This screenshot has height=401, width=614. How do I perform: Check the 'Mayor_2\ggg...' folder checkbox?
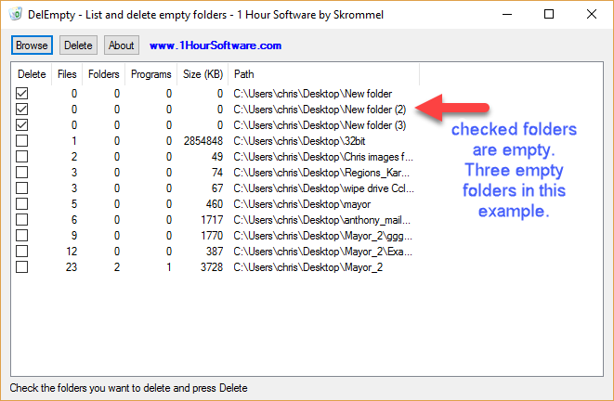point(22,236)
